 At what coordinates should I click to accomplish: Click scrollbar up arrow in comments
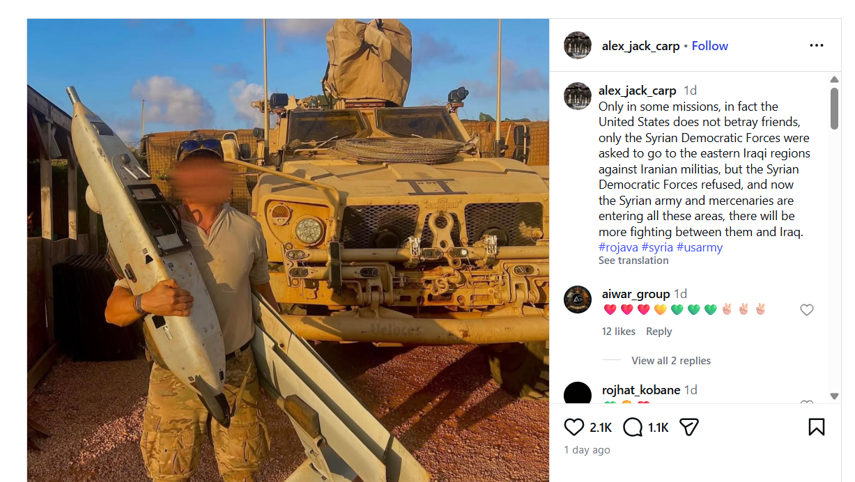835,79
